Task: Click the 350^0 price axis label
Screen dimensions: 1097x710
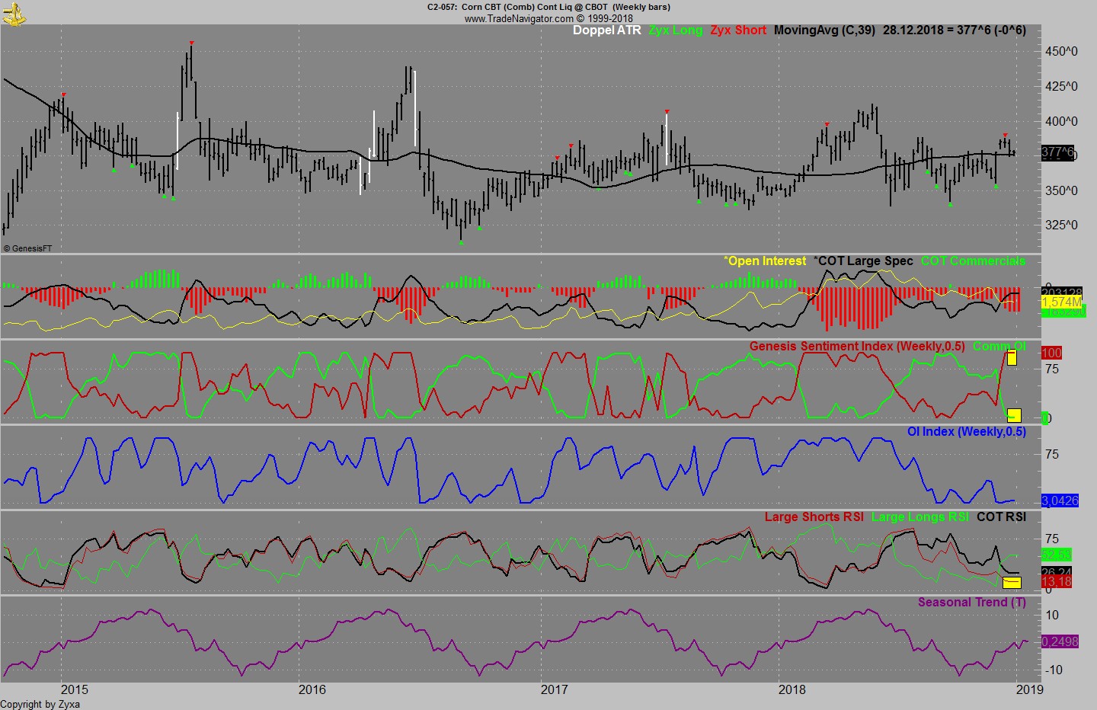Action: tap(1061, 190)
